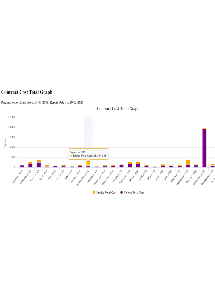This screenshot has width=215, height=285.
Task: Click the March 2019 purple callout bar
Action: 39,165
